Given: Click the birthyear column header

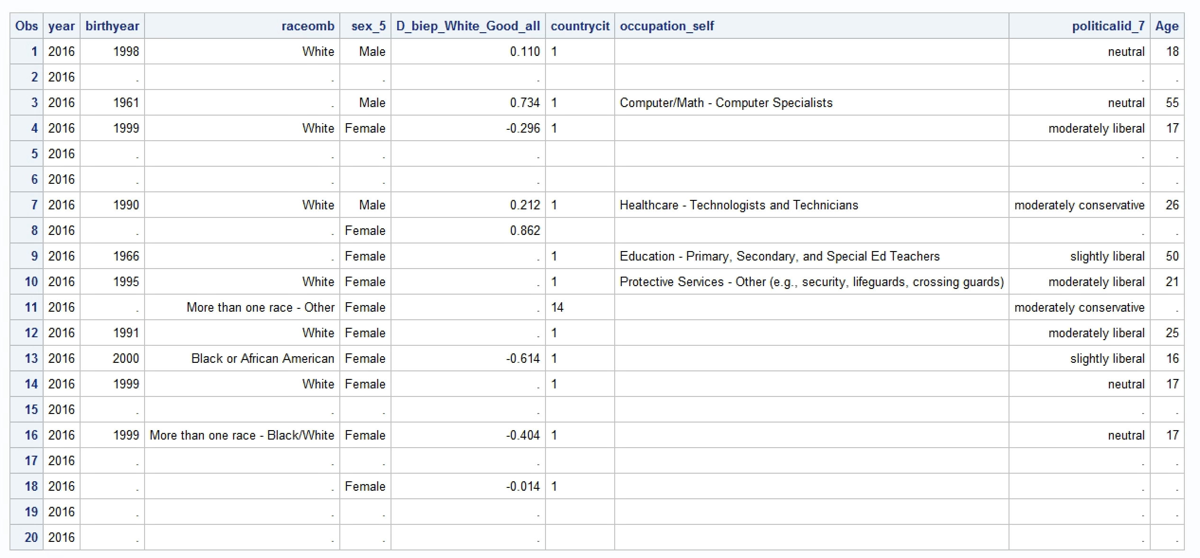Looking at the screenshot, I should click(x=112, y=26).
